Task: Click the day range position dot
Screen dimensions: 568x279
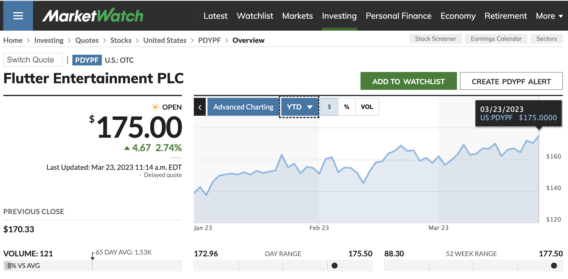Action: 335,266
